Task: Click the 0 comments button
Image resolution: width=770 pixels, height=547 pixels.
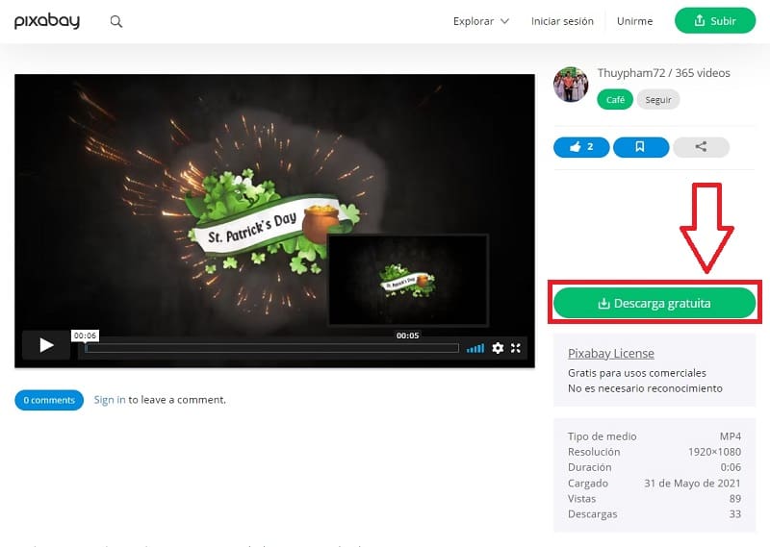Action: (x=49, y=400)
